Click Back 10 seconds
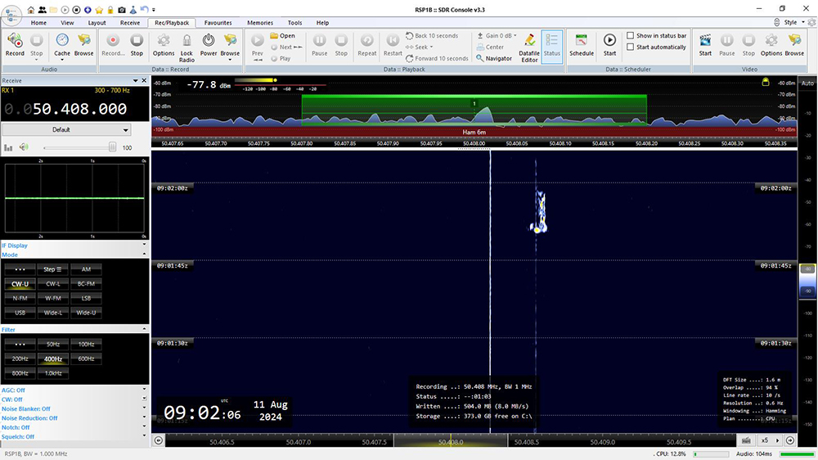 pos(432,35)
